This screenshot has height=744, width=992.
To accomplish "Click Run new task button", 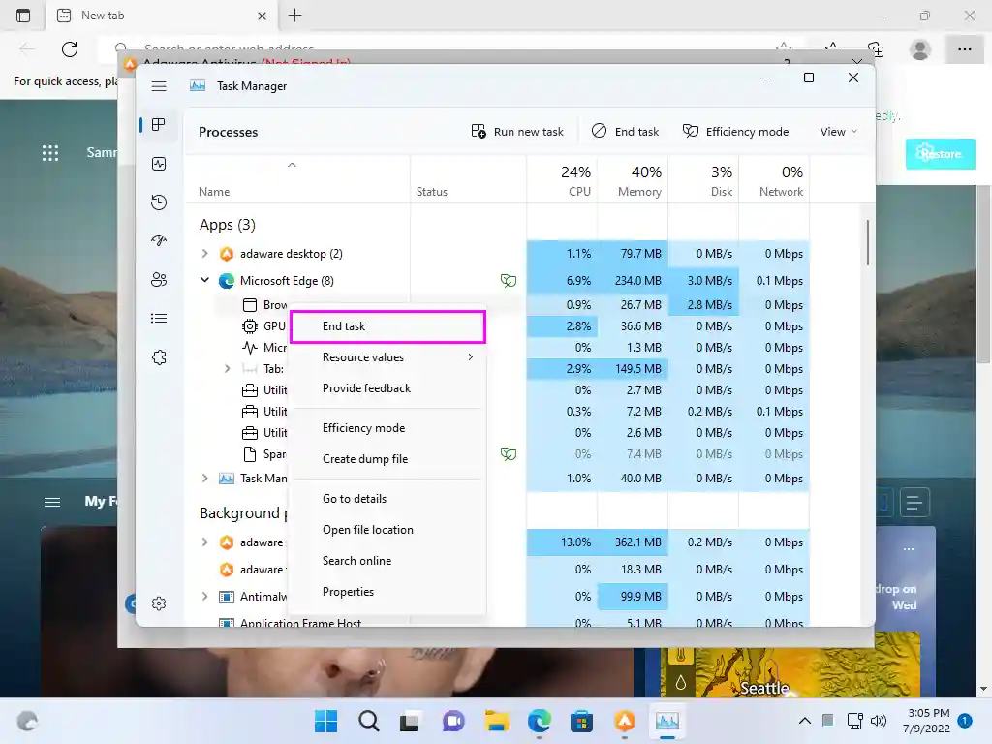I will [x=517, y=132].
